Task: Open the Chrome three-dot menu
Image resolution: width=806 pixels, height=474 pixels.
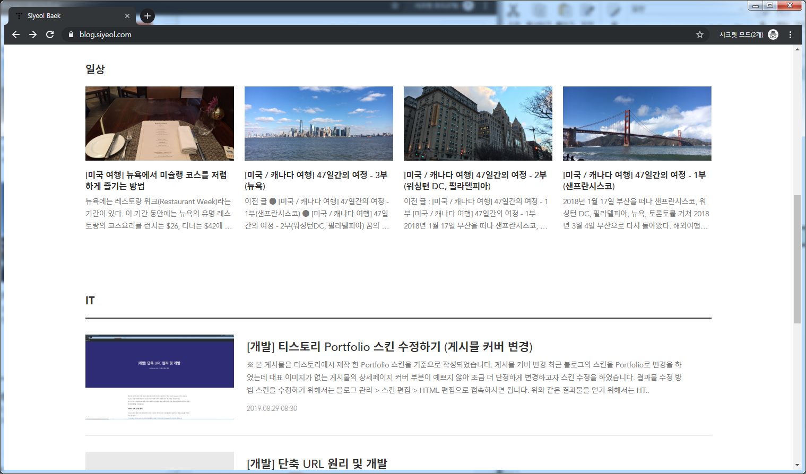Action: click(791, 34)
